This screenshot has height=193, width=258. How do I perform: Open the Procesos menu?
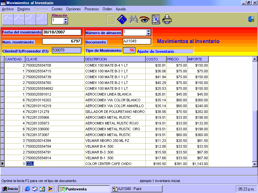92,9
